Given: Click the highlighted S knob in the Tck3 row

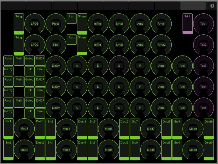Looking at the screenshot, I should pos(119,66).
